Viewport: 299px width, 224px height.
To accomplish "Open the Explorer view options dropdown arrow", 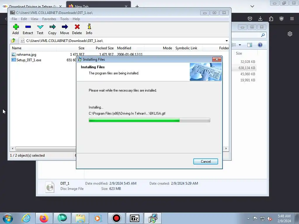I will (240, 45).
